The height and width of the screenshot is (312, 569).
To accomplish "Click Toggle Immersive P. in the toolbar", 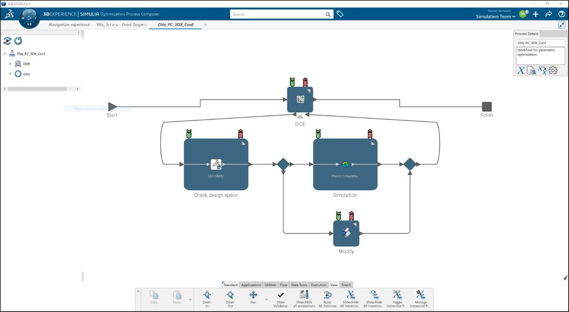I will 397,299.
